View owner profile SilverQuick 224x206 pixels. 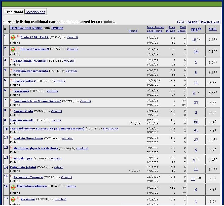click(110, 128)
